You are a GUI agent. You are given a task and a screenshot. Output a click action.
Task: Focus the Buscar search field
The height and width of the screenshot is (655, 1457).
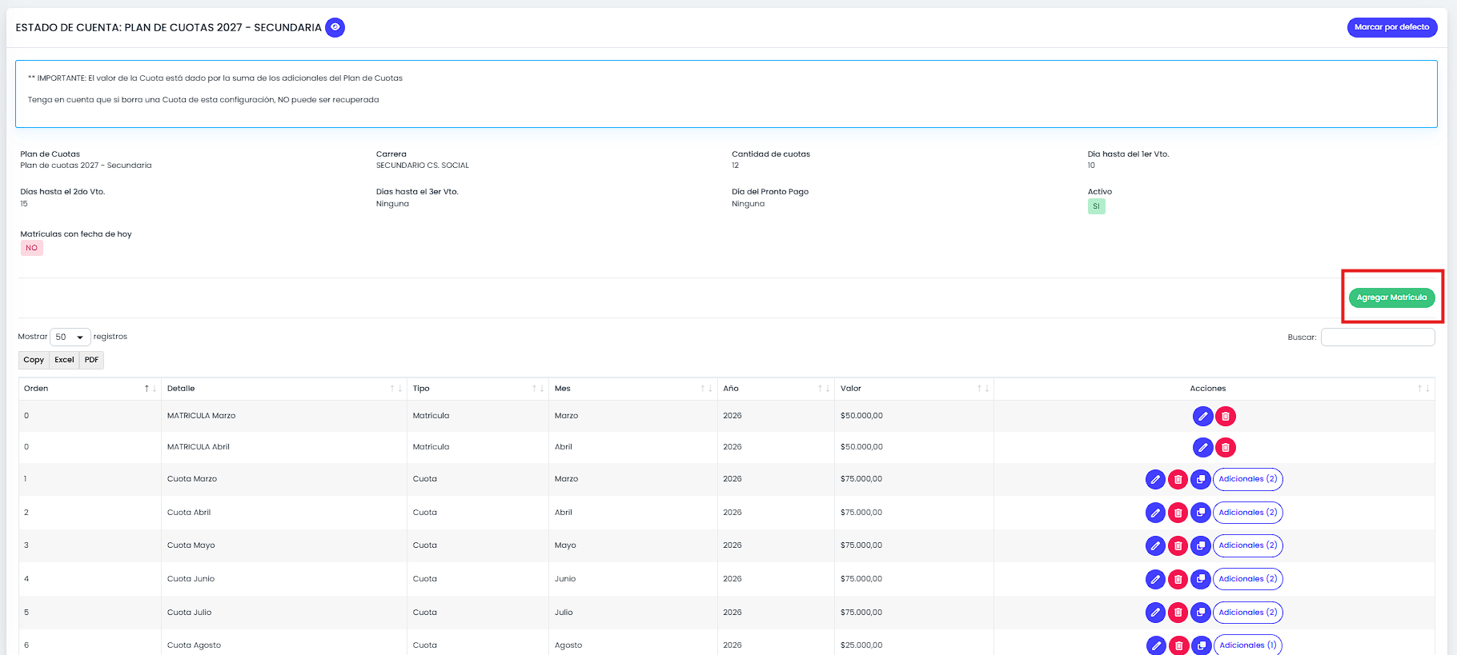1378,337
